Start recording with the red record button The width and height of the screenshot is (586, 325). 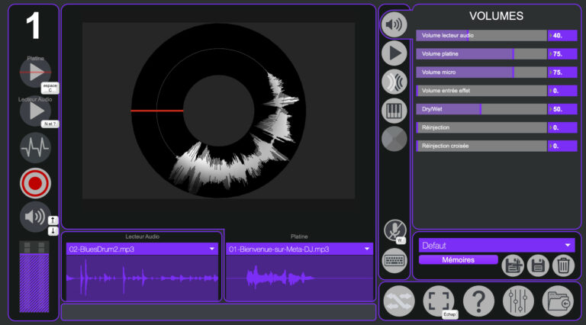pyautogui.click(x=35, y=183)
